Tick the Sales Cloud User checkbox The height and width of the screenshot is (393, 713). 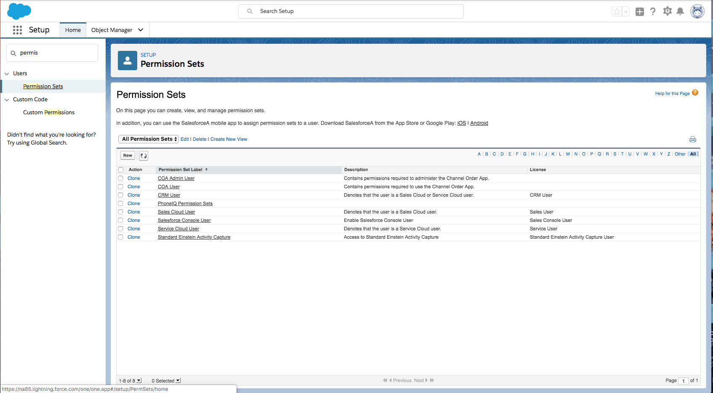coord(121,212)
